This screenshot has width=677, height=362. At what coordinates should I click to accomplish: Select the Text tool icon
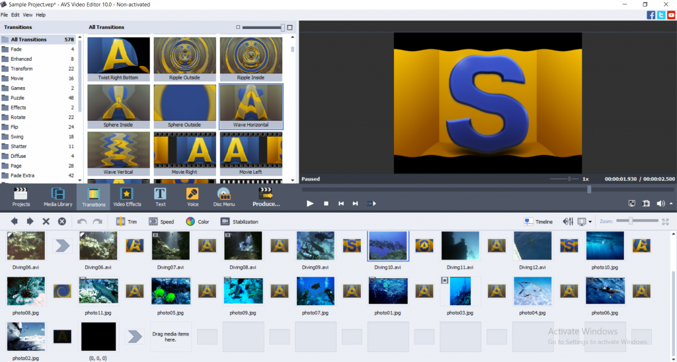[x=160, y=196]
